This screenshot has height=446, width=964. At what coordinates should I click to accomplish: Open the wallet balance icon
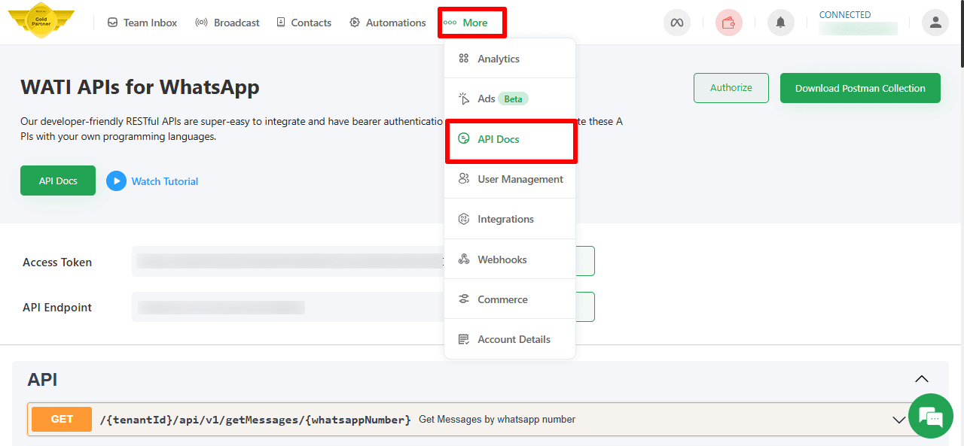coord(728,23)
